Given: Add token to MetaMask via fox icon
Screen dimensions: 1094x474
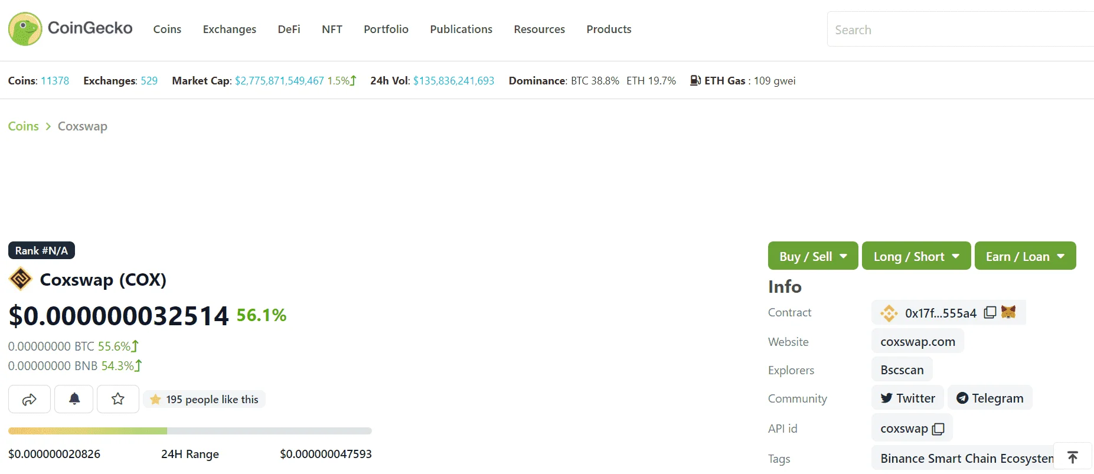Looking at the screenshot, I should point(1008,312).
